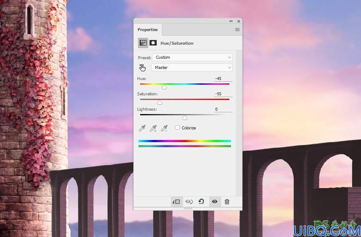Click the Saturation slider handle
Image resolution: width=361 pixels, height=237 pixels.
[160, 103]
